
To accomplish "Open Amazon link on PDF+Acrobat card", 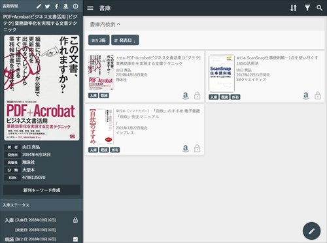I will tap(185, 95).
